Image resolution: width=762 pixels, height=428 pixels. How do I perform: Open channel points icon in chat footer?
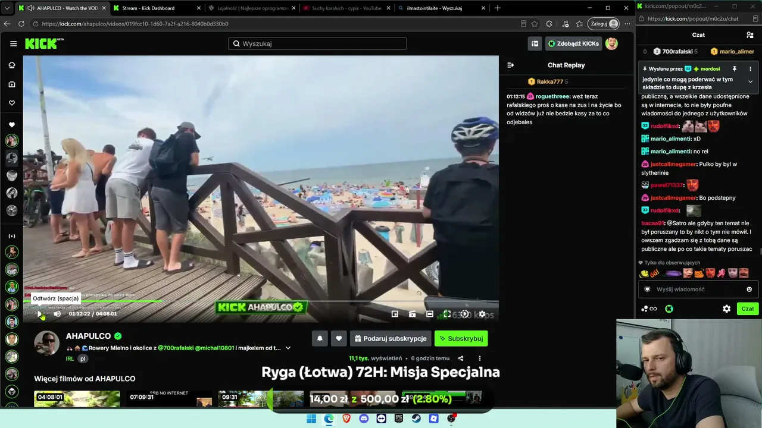coord(649,309)
